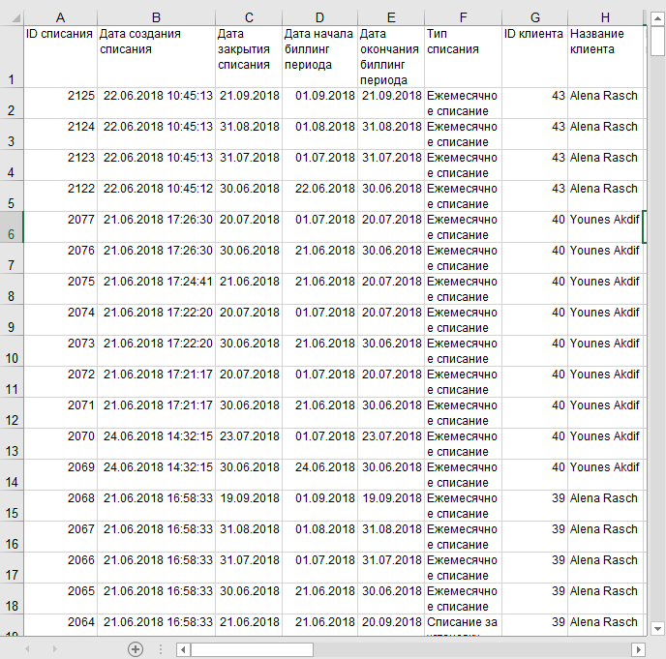Select column F header
This screenshot has height=659, width=666.
pyautogui.click(x=463, y=16)
